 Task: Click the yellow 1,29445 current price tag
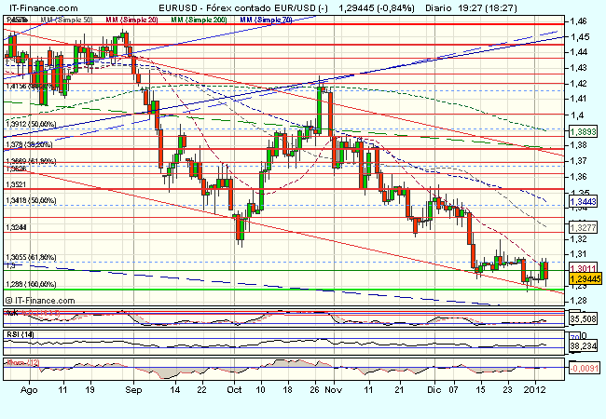585,278
